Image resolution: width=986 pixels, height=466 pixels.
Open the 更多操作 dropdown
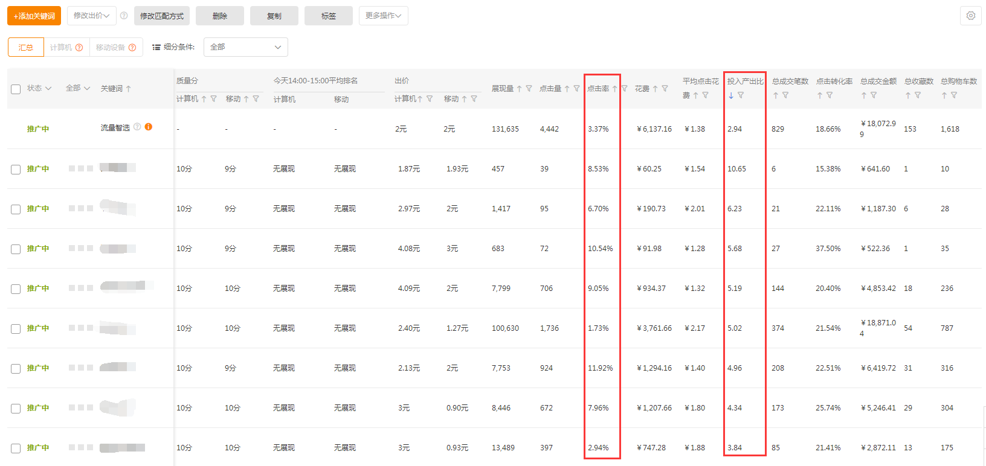[x=384, y=16]
